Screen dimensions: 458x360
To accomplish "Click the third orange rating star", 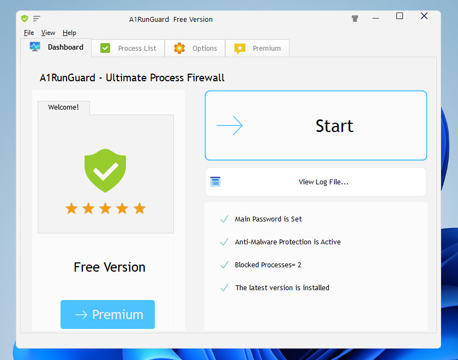I will (x=105, y=208).
